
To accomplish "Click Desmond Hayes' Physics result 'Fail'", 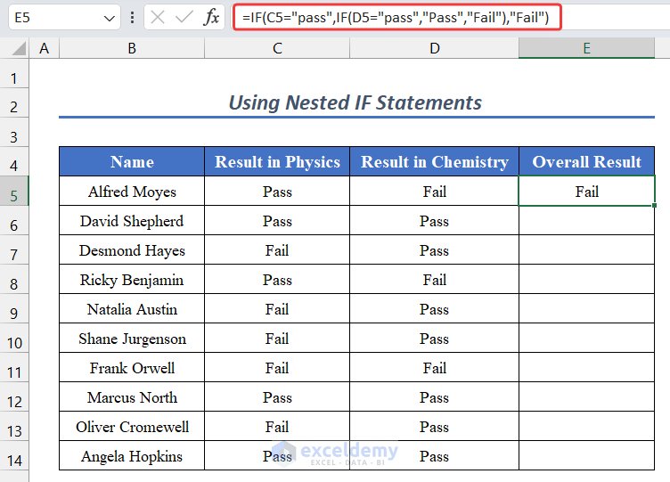I will (277, 250).
